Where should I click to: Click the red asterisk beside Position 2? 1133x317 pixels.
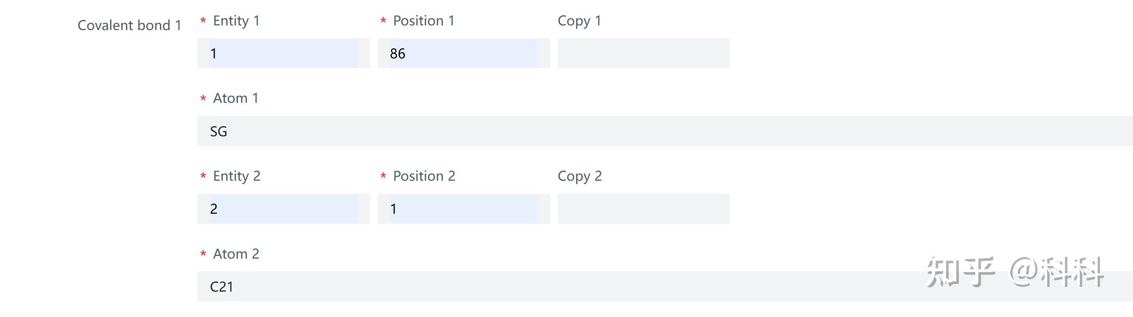pyautogui.click(x=383, y=176)
